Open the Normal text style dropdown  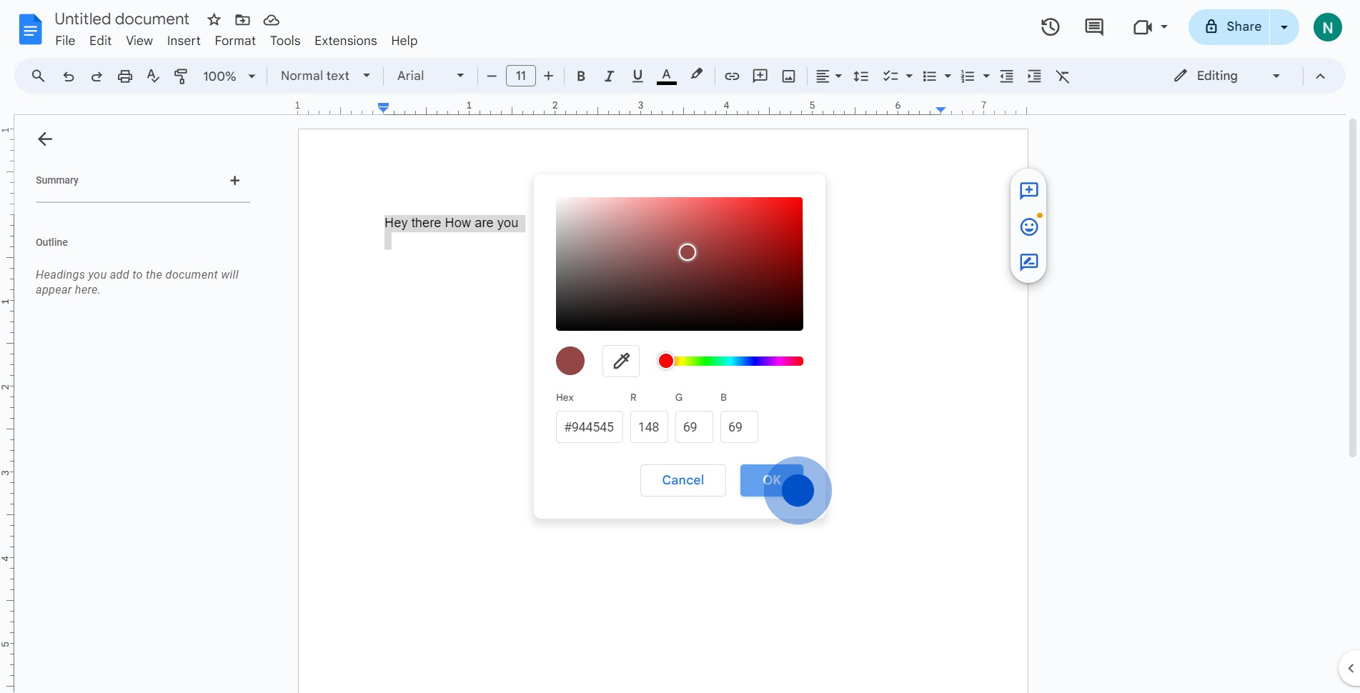coord(325,76)
